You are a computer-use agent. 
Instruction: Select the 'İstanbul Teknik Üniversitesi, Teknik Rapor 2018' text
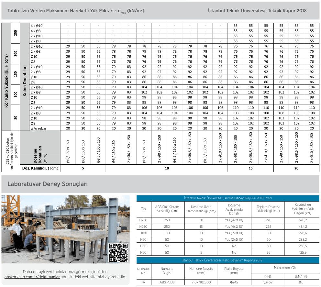click(257, 11)
